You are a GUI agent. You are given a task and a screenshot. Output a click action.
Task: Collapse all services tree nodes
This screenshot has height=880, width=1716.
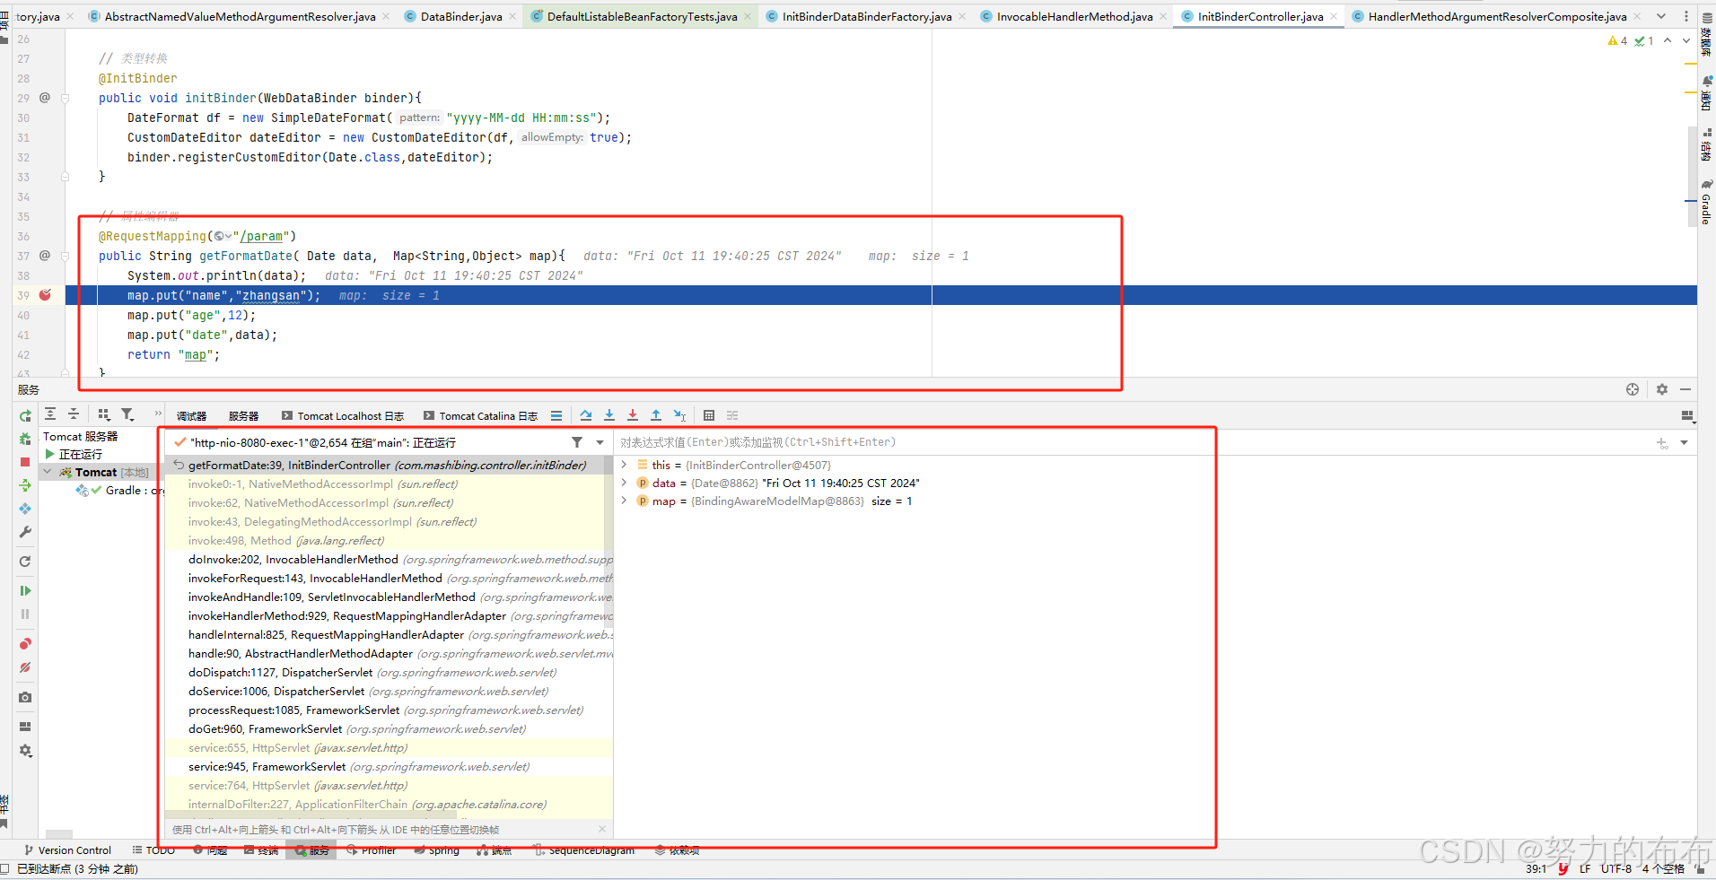[x=74, y=414]
